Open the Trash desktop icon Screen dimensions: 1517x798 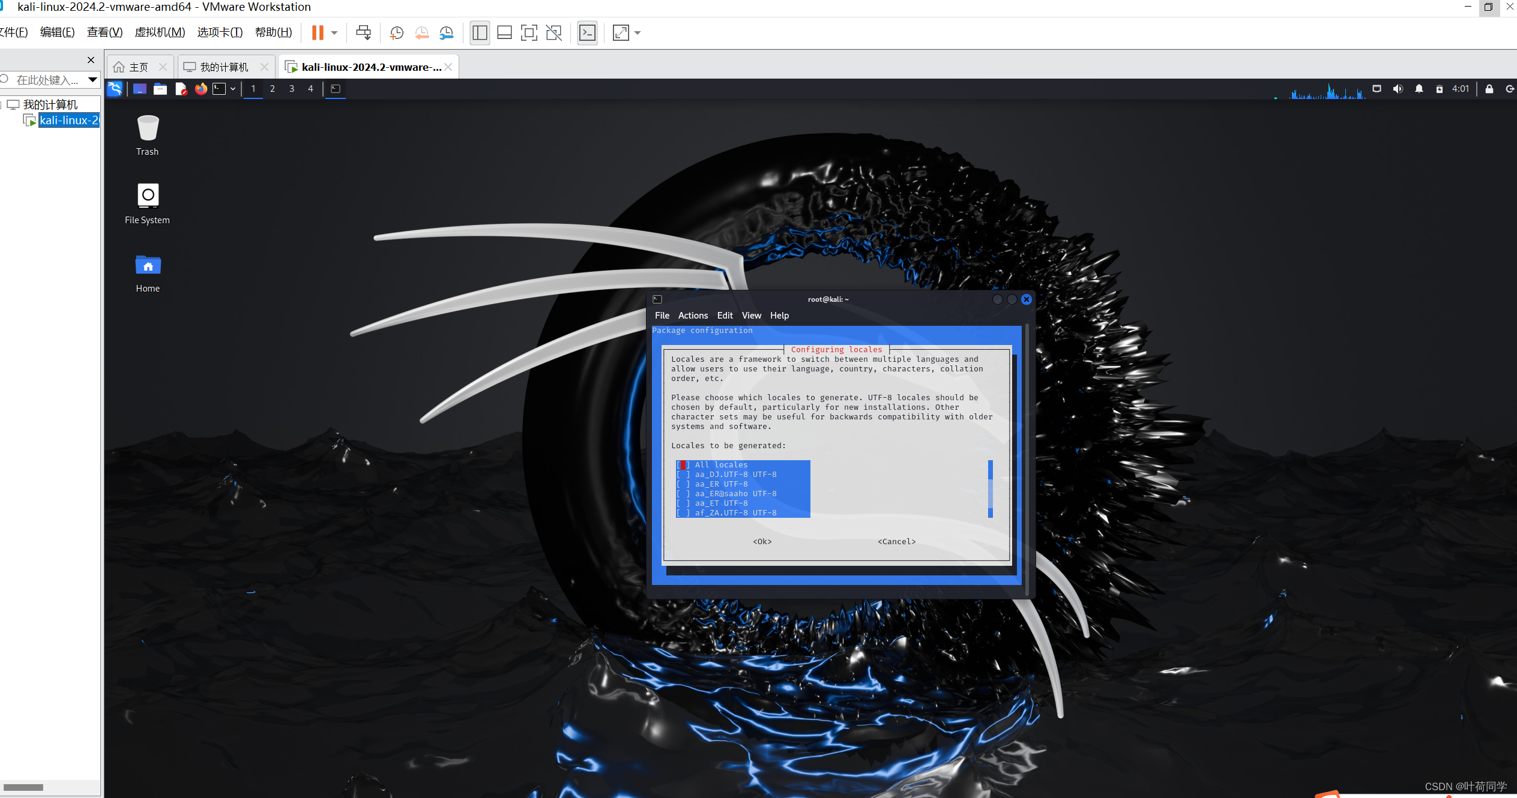[x=148, y=136]
